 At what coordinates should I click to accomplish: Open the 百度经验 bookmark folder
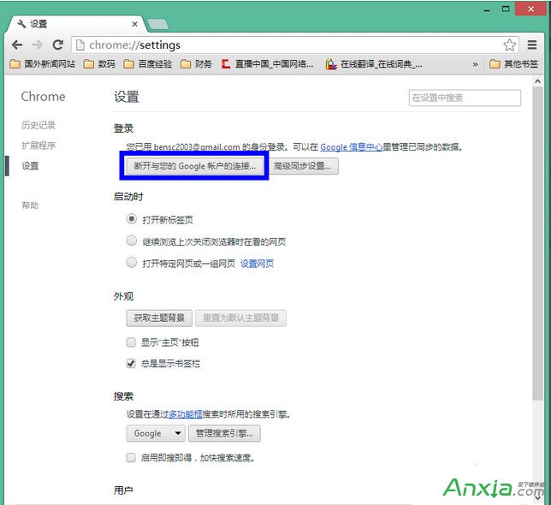pos(148,64)
